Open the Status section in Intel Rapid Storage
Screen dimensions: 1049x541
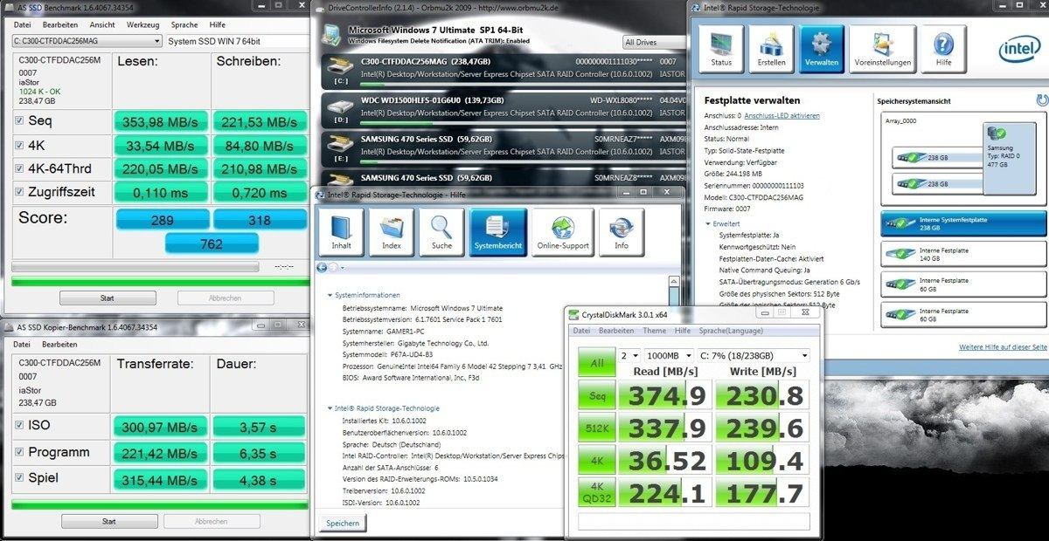coord(721,49)
